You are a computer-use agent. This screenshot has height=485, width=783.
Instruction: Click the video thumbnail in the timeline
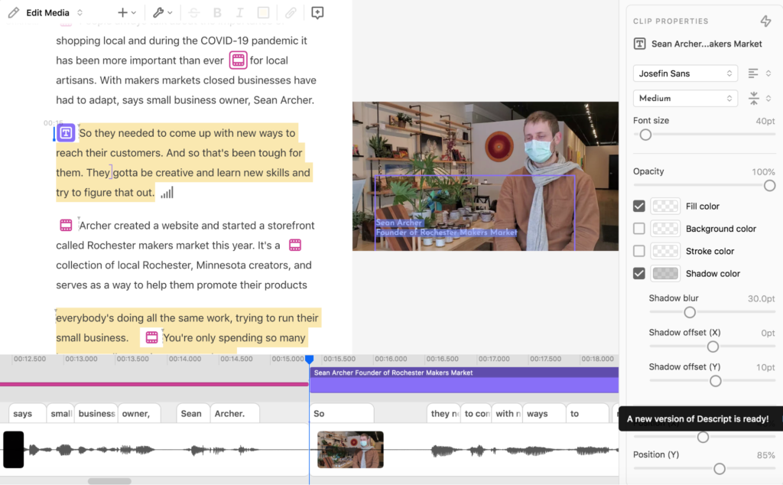coord(350,449)
